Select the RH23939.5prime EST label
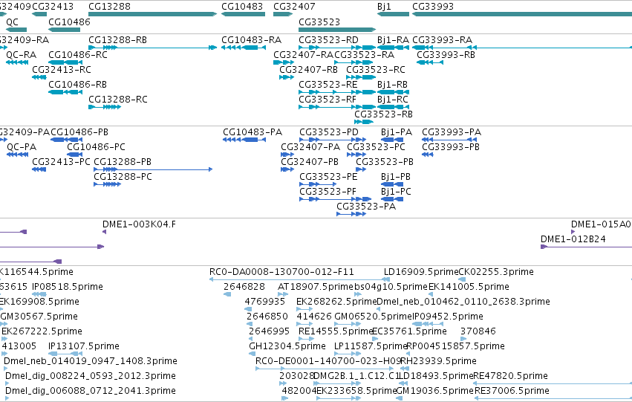This screenshot has height=402, width=632. point(438,361)
